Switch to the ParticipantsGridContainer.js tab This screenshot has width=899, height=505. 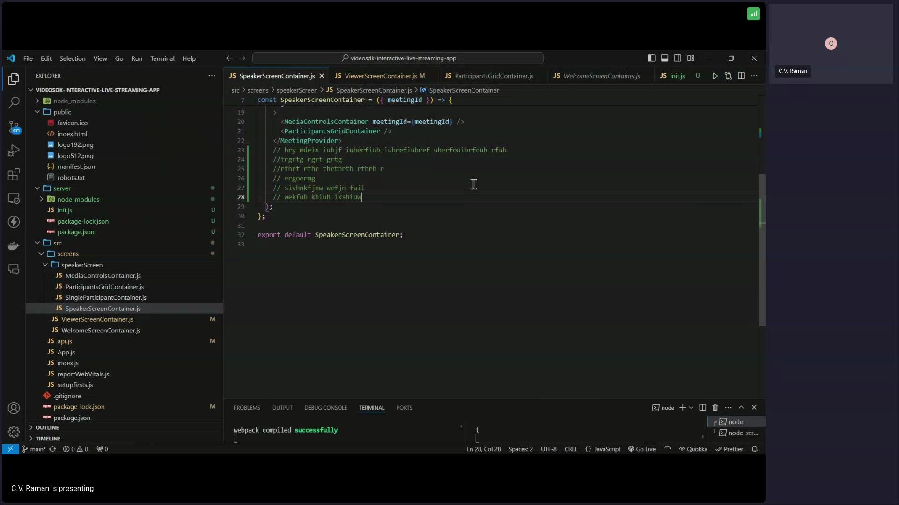494,76
